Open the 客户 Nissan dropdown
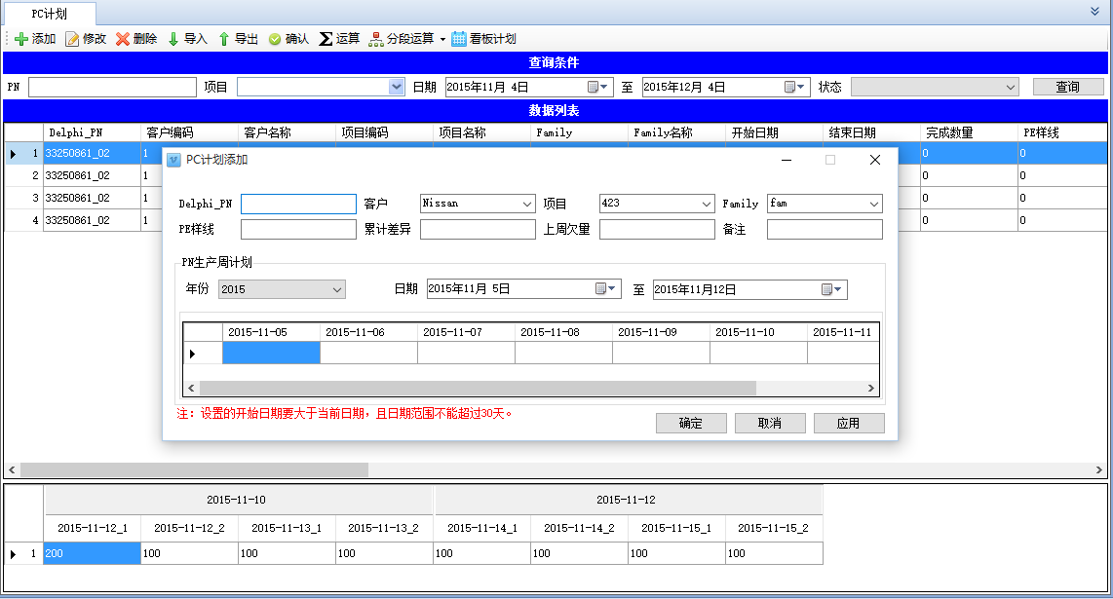Viewport: 1113px width, 599px height. coord(526,205)
